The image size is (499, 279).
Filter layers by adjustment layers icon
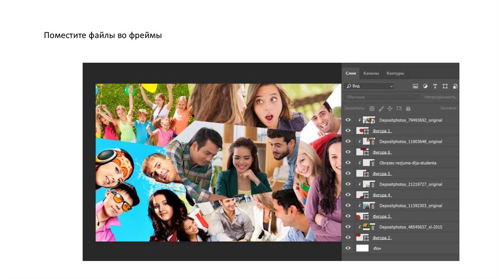tap(425, 87)
